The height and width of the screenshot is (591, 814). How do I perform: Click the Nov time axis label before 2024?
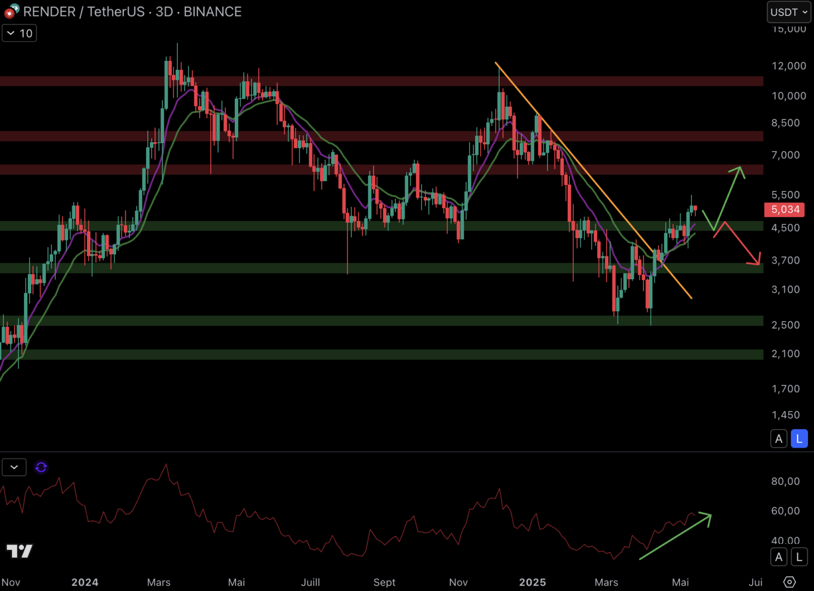[x=10, y=582]
